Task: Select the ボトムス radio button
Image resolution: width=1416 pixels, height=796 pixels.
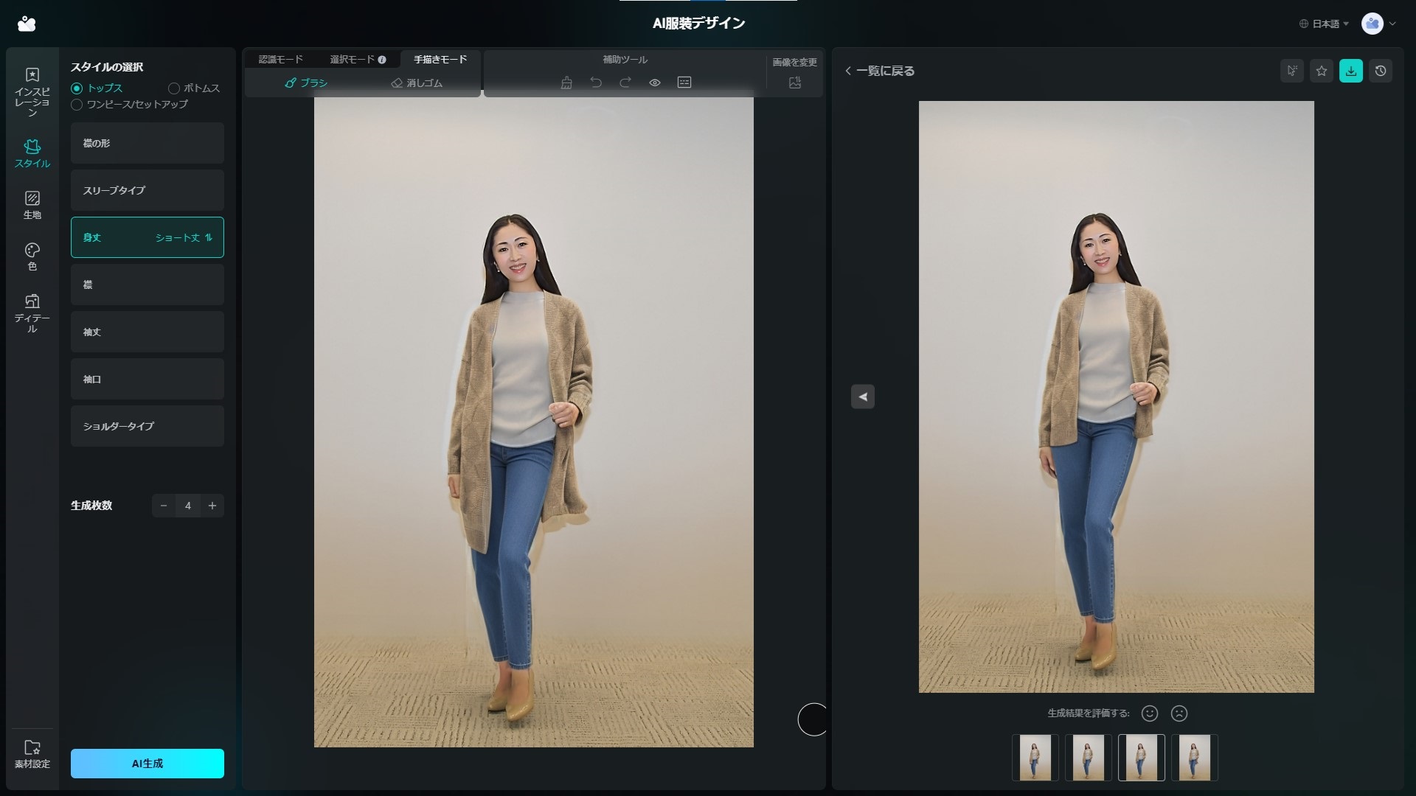Action: [x=174, y=88]
